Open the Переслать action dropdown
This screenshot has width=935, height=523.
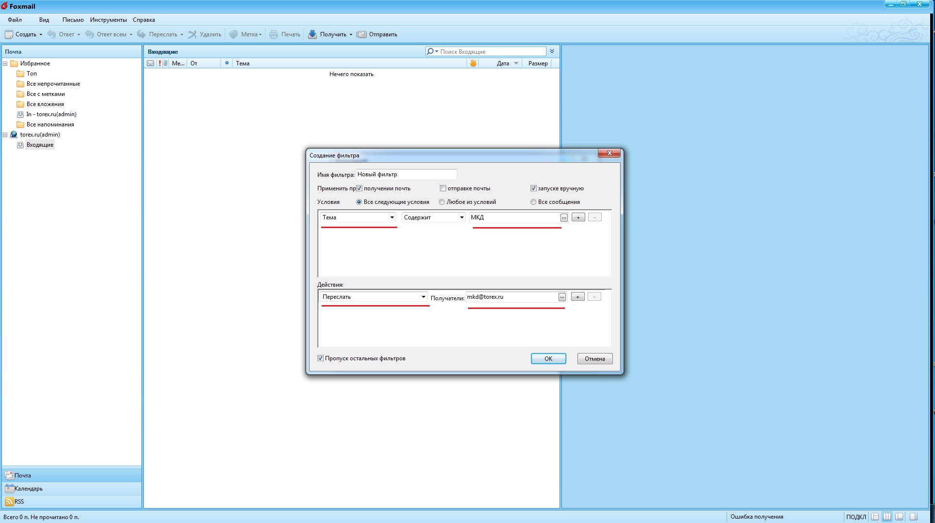(x=423, y=297)
